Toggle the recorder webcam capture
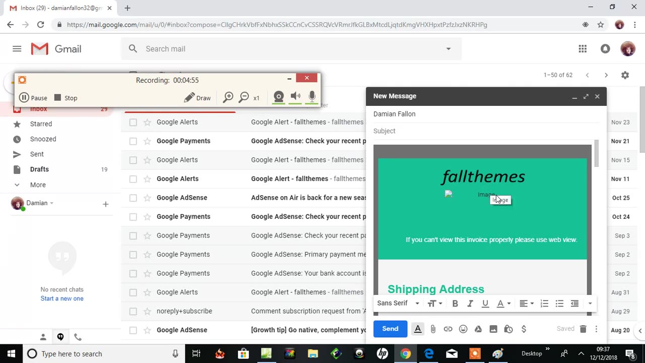This screenshot has width=645, height=363. [279, 97]
